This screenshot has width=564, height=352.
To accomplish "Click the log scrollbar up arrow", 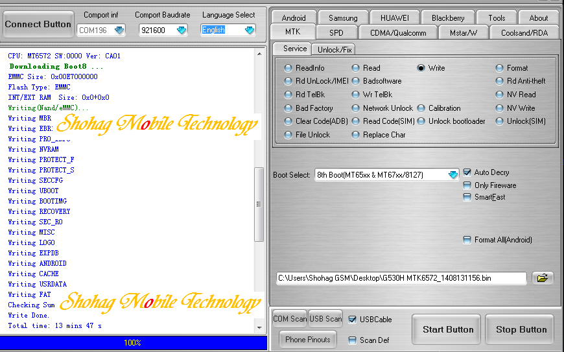I will click(259, 54).
